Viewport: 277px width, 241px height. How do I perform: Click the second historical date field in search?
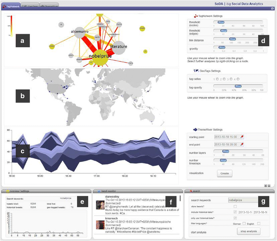coord(260,212)
